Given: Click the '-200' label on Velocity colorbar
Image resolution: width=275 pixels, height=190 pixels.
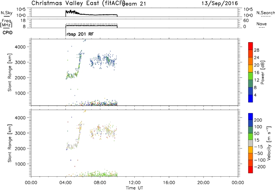Looking at the screenshot, I should click(x=259, y=167).
